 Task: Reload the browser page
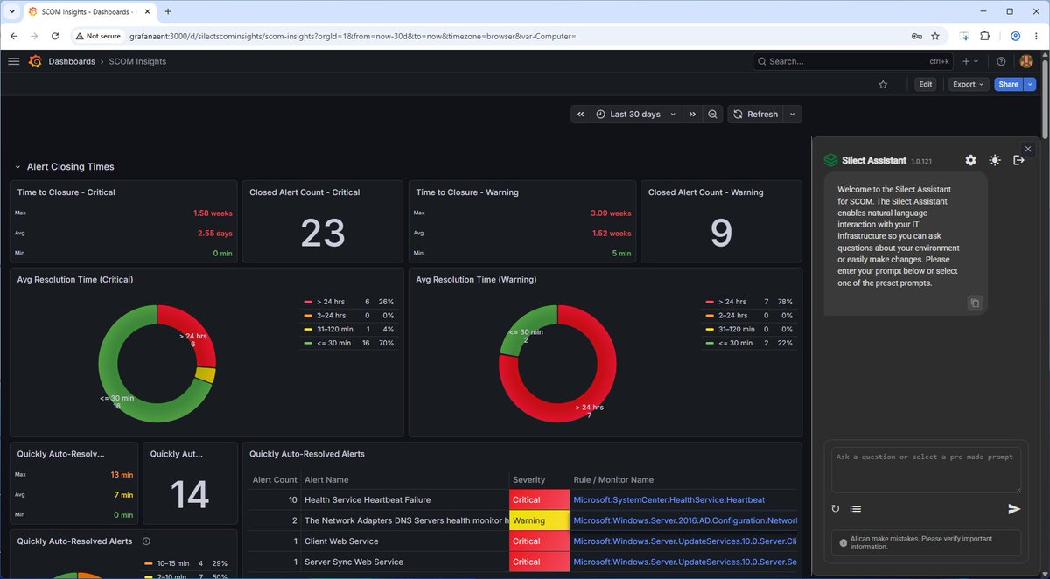pyautogui.click(x=55, y=36)
